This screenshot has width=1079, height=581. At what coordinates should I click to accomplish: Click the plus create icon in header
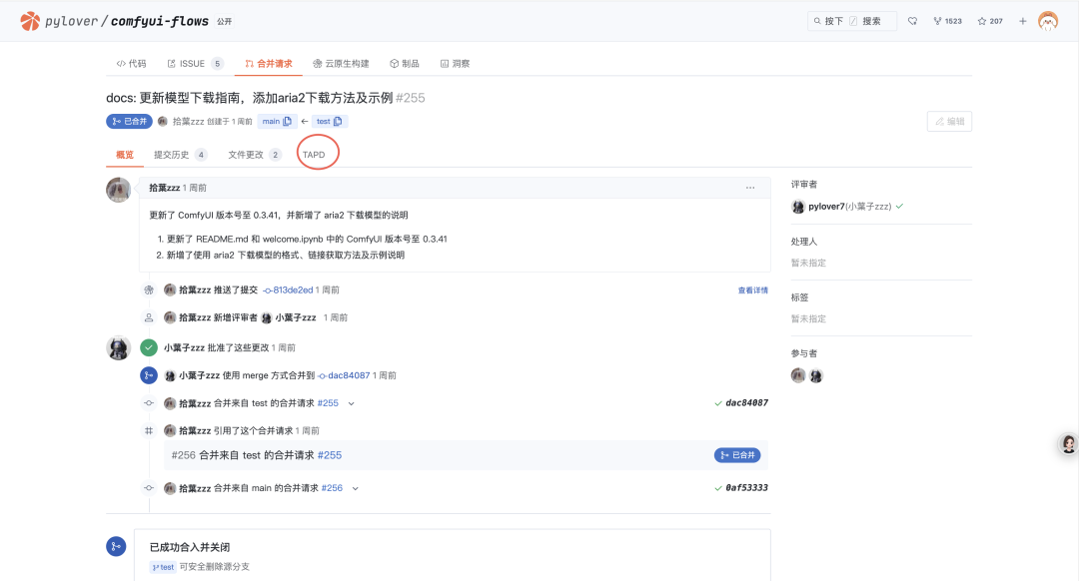click(x=1023, y=21)
